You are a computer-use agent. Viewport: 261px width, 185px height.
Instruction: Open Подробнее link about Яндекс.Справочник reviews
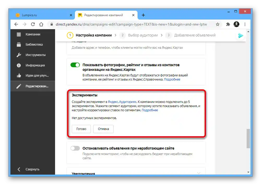[x=172, y=79]
